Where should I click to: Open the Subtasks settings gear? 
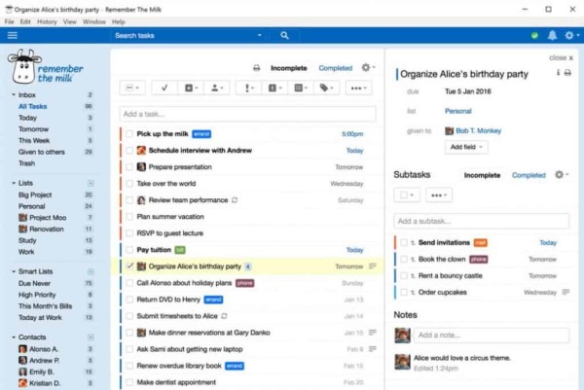click(x=559, y=174)
